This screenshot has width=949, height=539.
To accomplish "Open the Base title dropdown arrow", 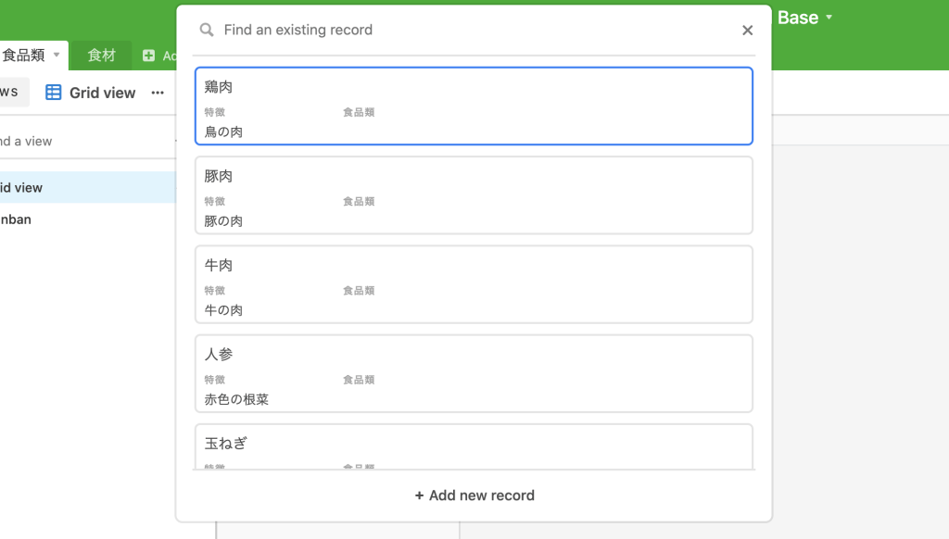I will click(x=829, y=18).
